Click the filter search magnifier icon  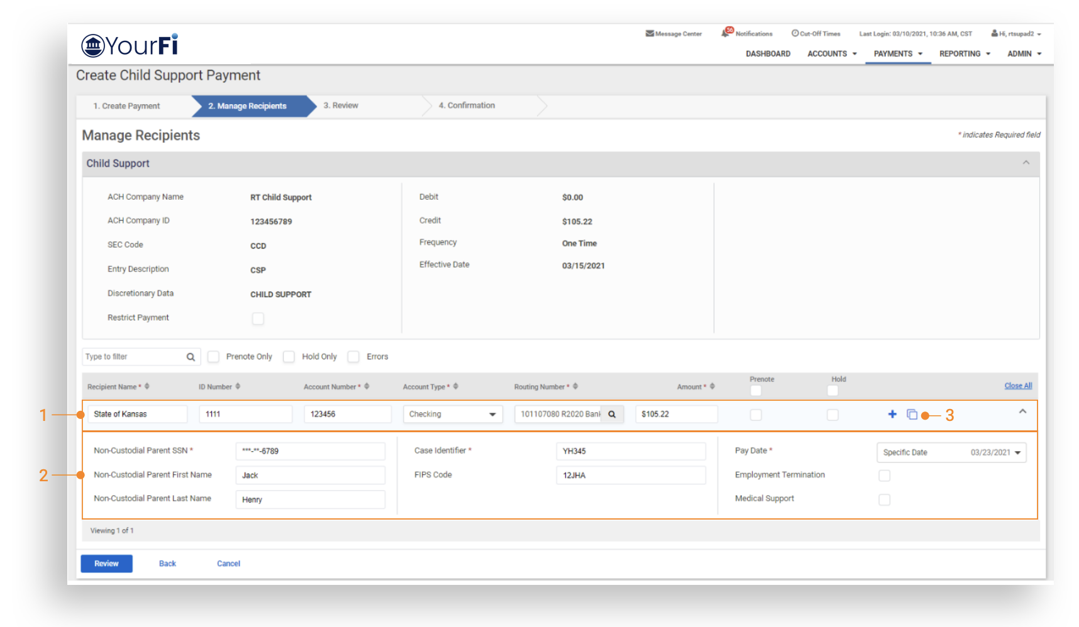point(191,357)
